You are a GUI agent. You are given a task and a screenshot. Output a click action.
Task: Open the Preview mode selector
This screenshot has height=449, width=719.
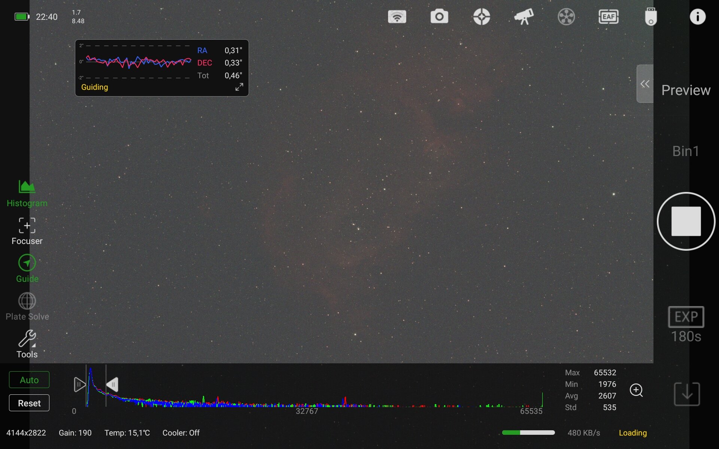coord(686,90)
